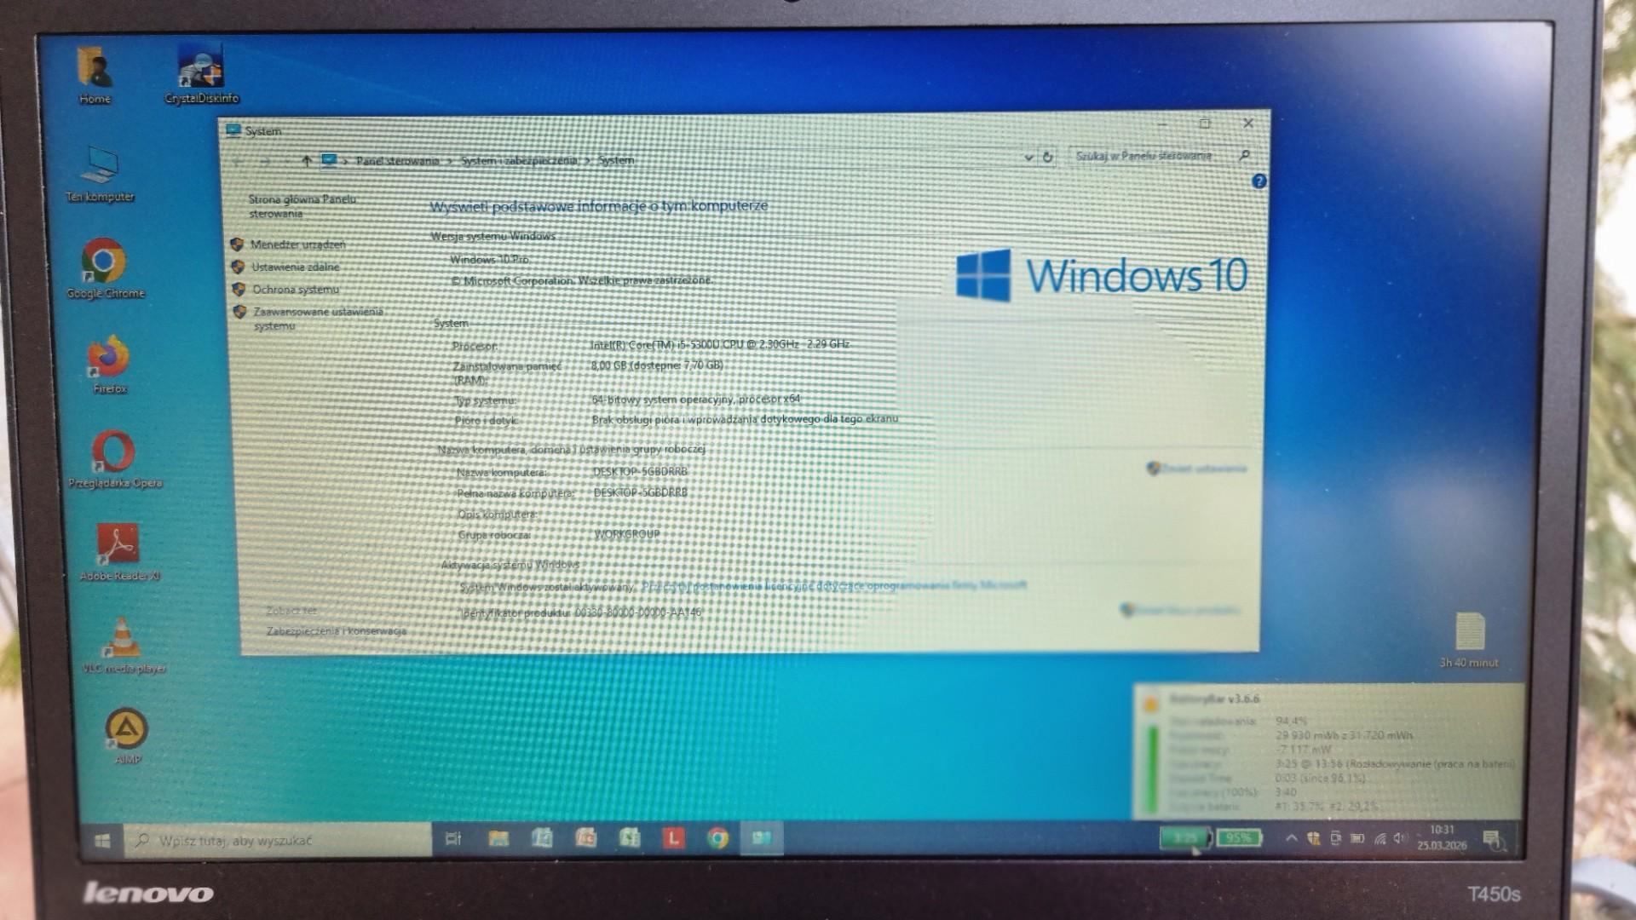Click the taskbar 'Wpisz tutaj, aby wyszukać' box
Viewport: 1636px width, 920px height.
tap(278, 841)
